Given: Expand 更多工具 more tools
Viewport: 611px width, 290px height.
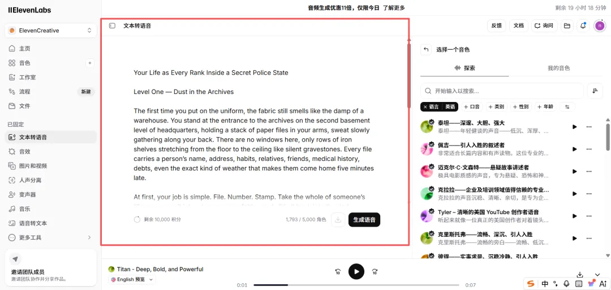Looking at the screenshot, I should [x=51, y=237].
